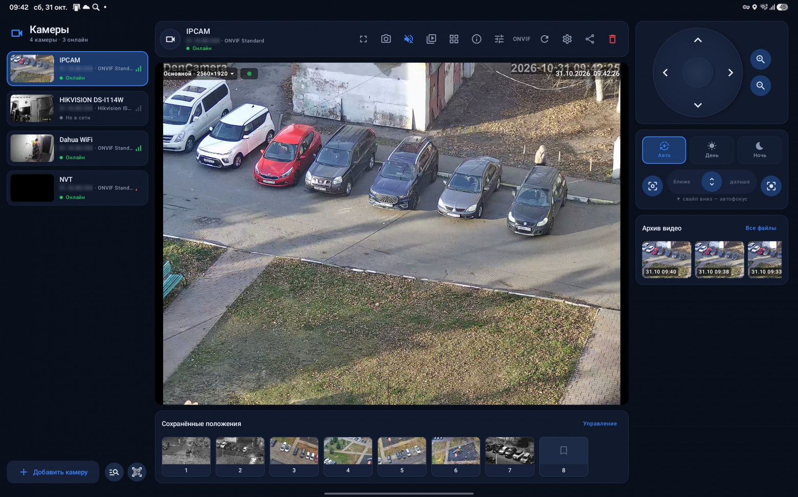Image resolution: width=798 pixels, height=497 pixels.
Task: Open Управление link for saved positions
Action: click(x=600, y=423)
